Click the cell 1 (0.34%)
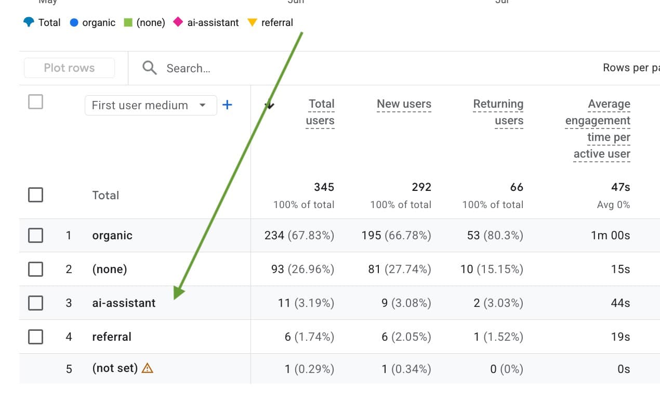The height and width of the screenshot is (399, 660). (x=406, y=369)
